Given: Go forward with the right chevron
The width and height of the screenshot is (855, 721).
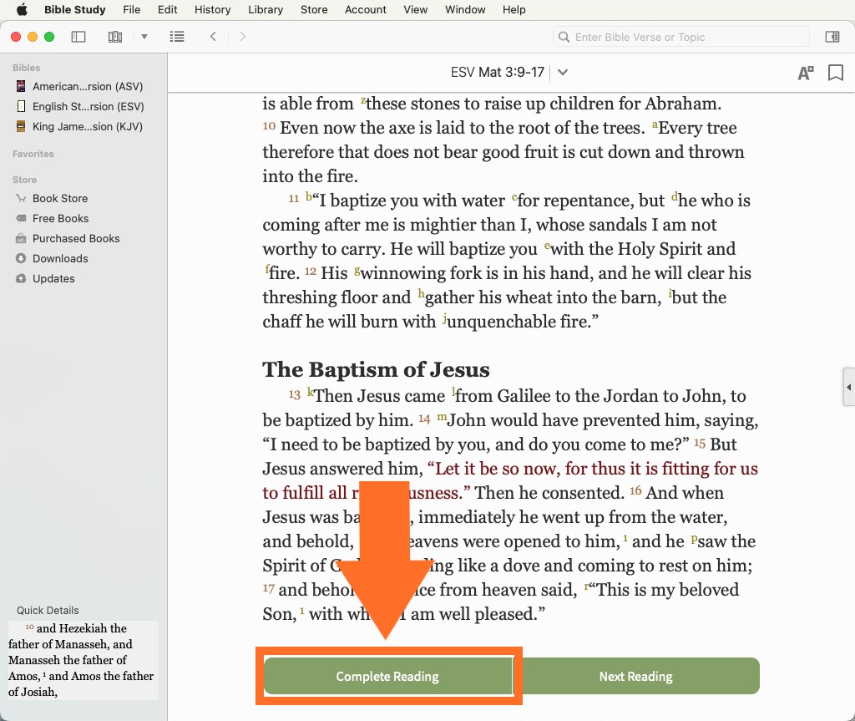Looking at the screenshot, I should (x=243, y=37).
